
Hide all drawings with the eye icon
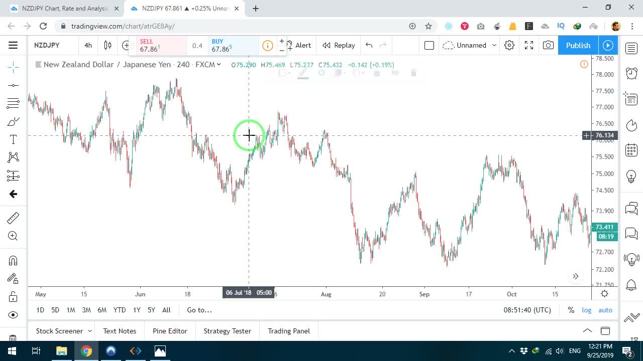point(13,315)
